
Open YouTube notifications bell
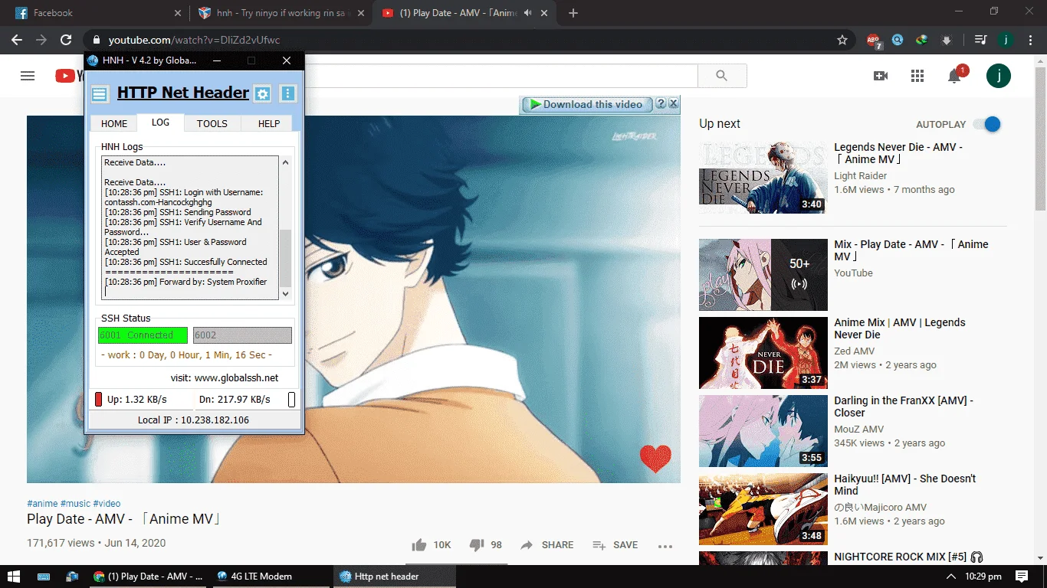pos(955,75)
